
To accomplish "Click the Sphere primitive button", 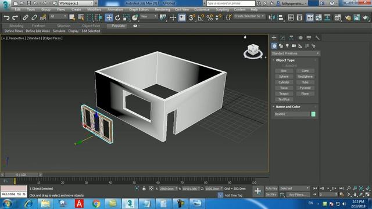I will point(284,77).
